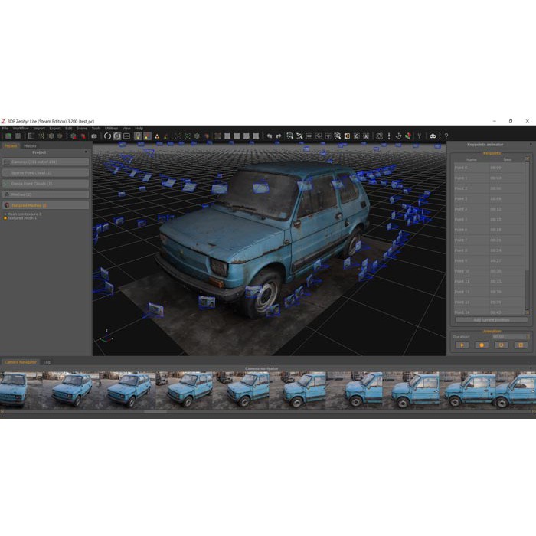The width and height of the screenshot is (536, 536).
Task: Open the View menu
Action: (126, 129)
